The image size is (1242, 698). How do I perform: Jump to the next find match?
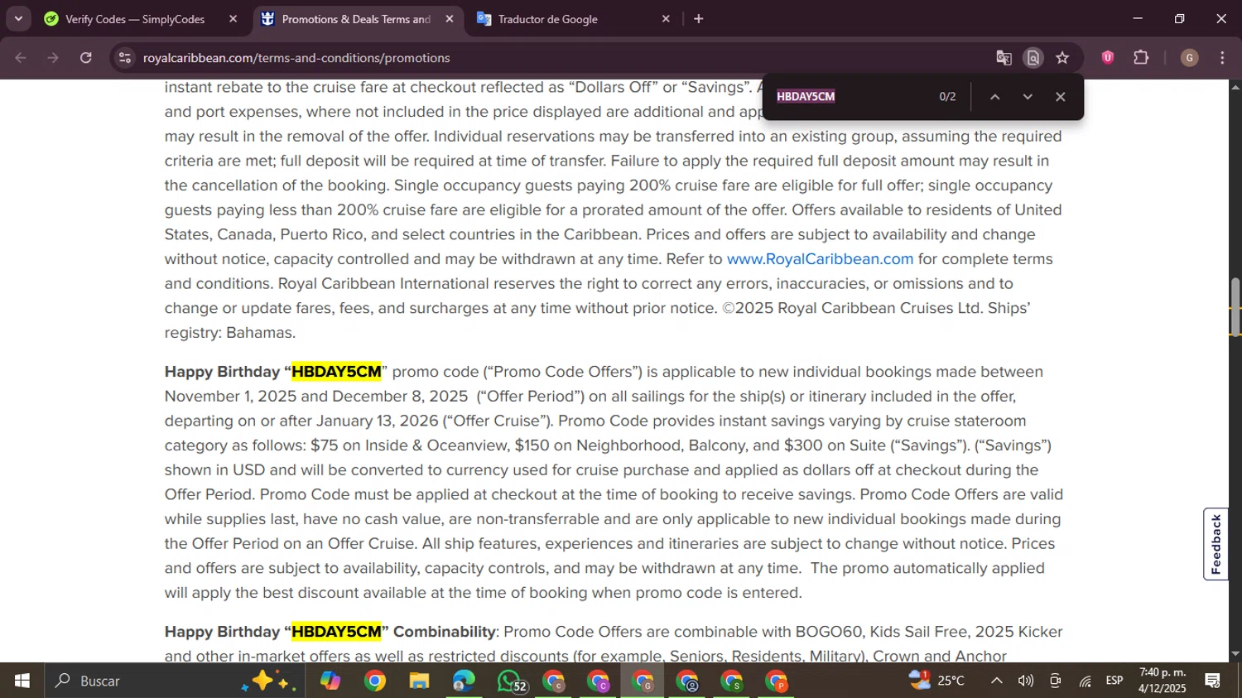(x=1028, y=97)
